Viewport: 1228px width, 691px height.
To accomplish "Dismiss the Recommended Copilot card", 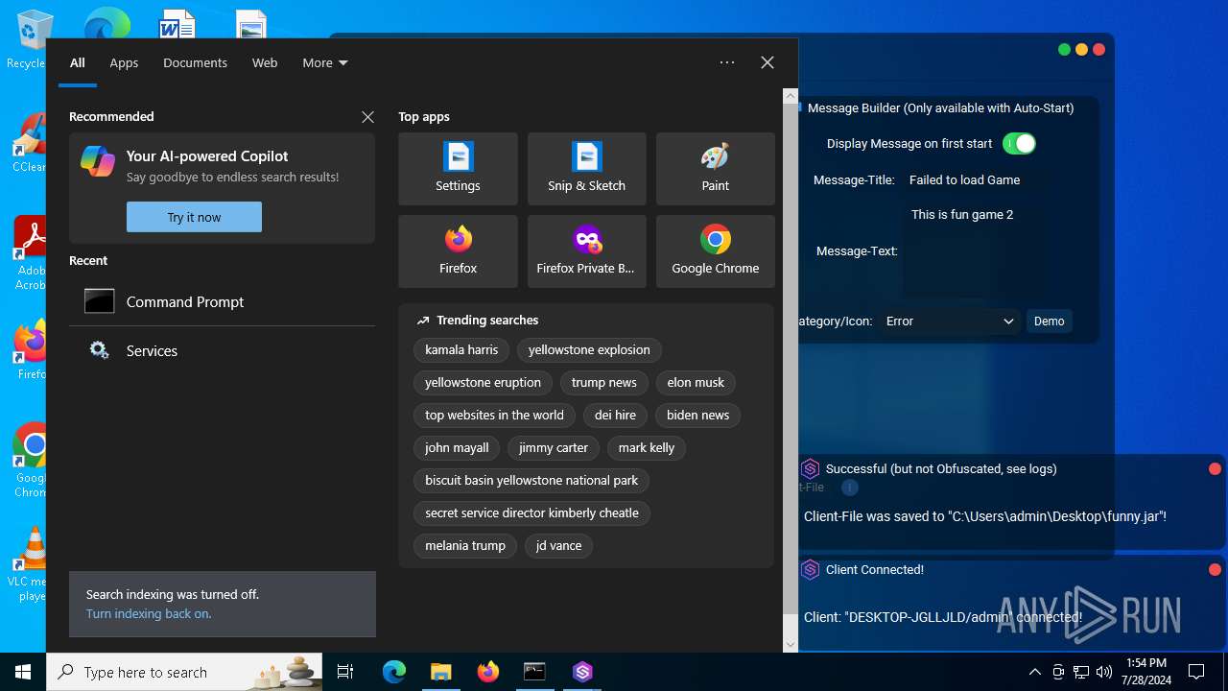I will pyautogui.click(x=367, y=116).
